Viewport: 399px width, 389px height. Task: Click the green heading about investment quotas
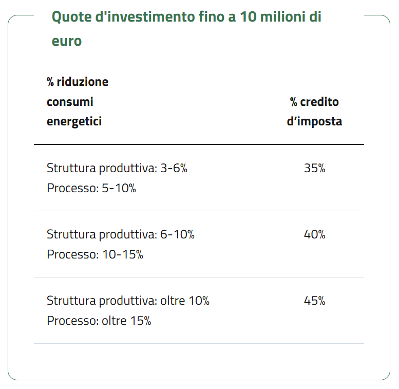point(186,28)
